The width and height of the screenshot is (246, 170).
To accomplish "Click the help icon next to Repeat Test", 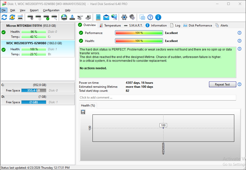I will point(239,84).
